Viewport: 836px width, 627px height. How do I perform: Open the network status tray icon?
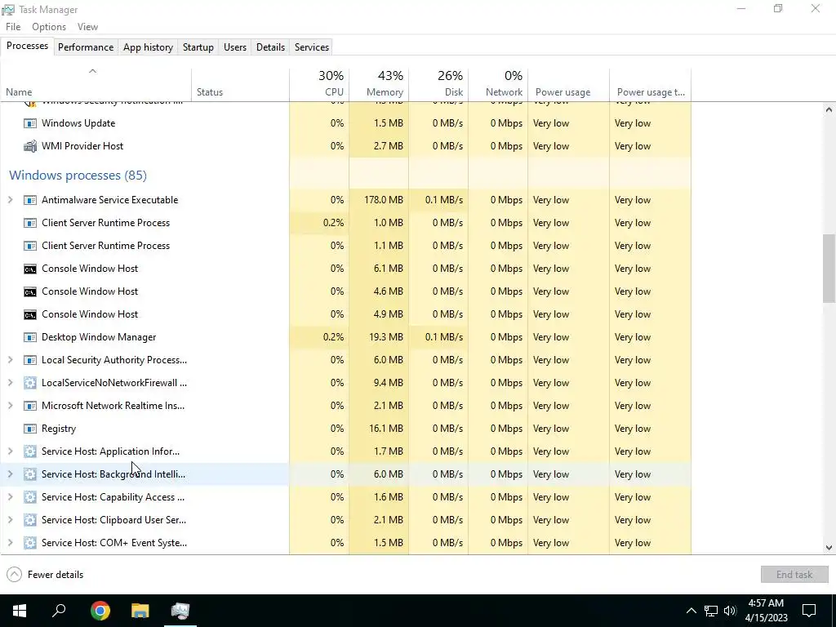click(x=711, y=611)
